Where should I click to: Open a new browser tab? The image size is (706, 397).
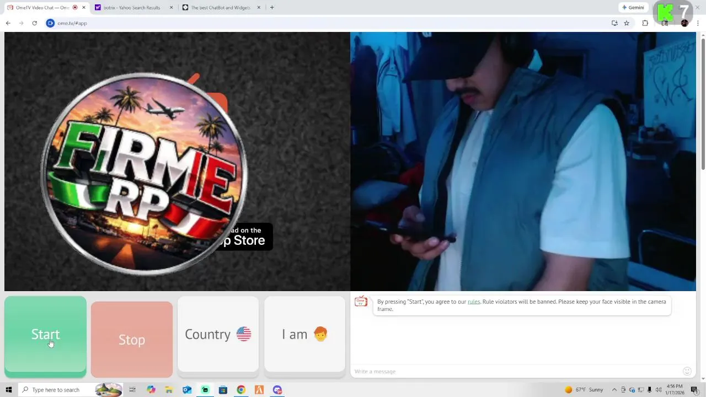[x=272, y=8]
